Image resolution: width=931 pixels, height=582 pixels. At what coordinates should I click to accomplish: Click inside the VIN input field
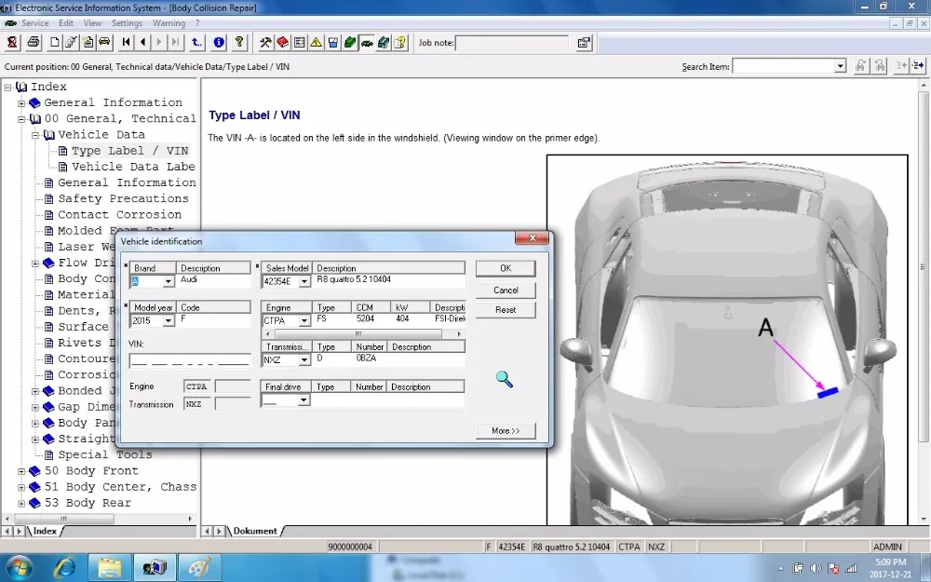(x=190, y=359)
